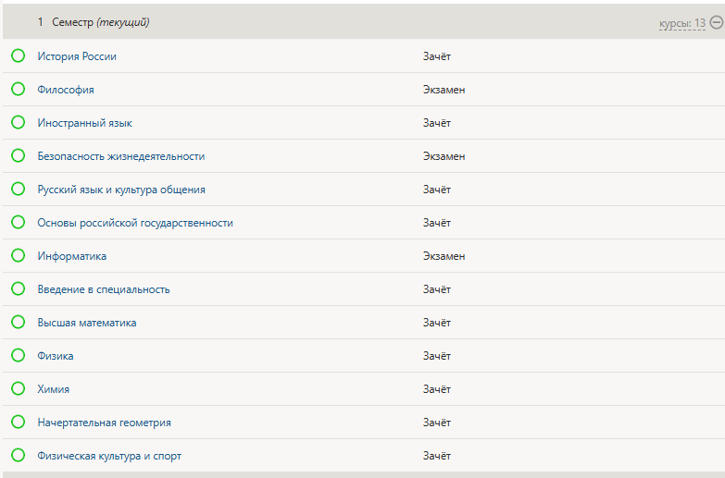The height and width of the screenshot is (478, 725).
Task: Click status circle for Безопасность жизнедеятельности
Action: 18,156
